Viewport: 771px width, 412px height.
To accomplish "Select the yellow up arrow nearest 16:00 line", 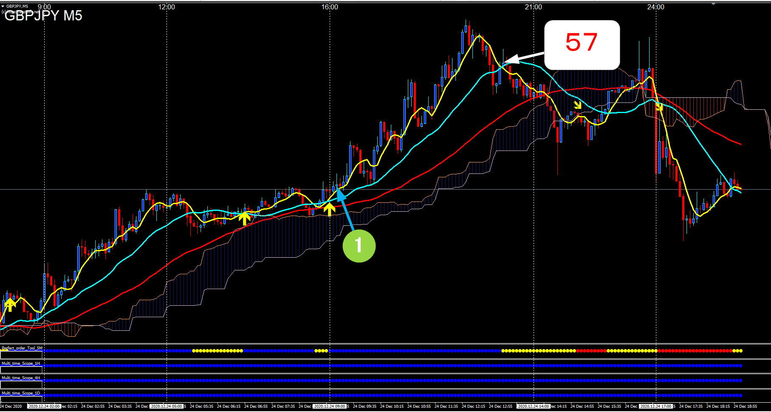I will point(329,209).
